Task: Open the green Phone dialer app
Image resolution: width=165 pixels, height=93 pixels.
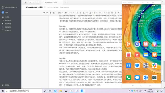Action: point(128,78)
